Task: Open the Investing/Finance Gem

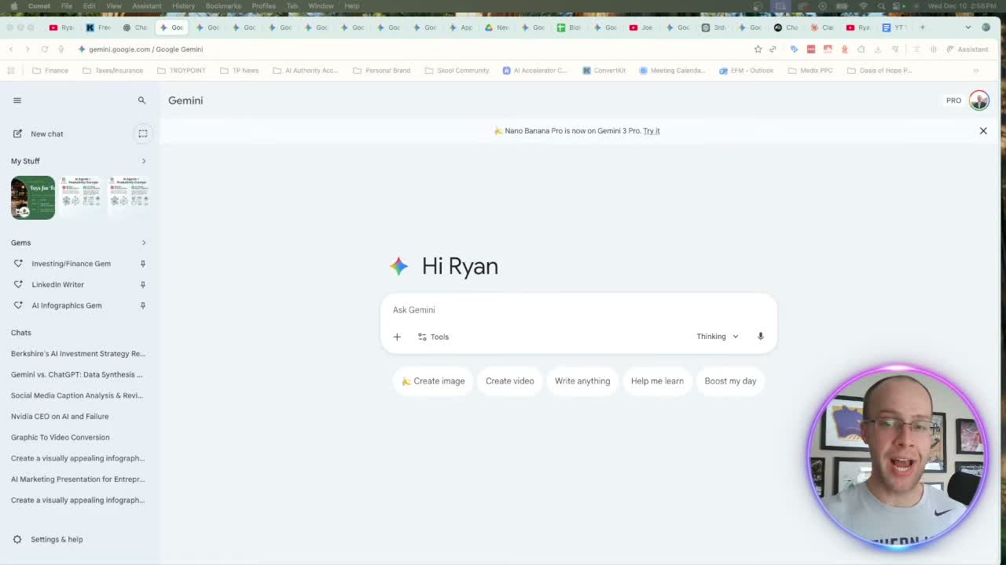Action: tap(71, 264)
